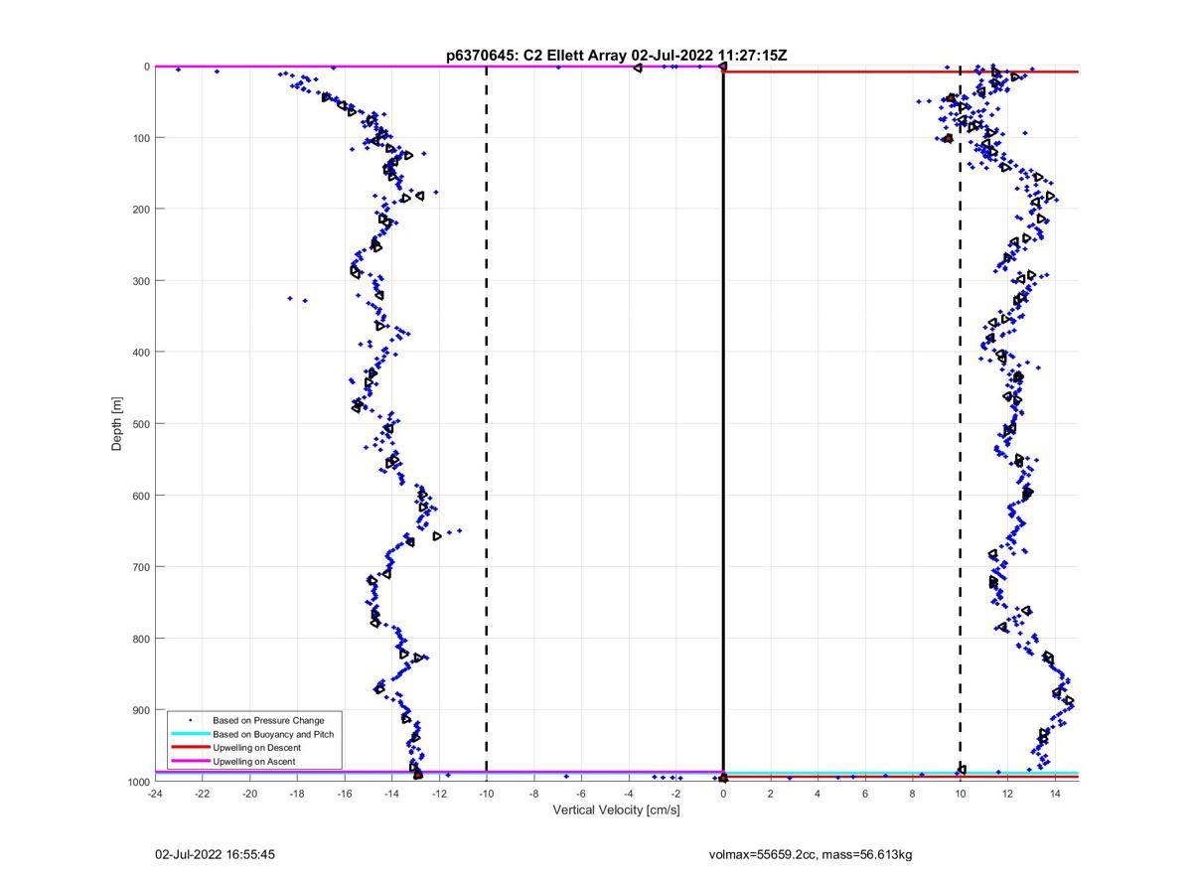Image resolution: width=1192 pixels, height=879 pixels.
Task: Click y-axis depth tick label '1000'
Action: click(137, 782)
